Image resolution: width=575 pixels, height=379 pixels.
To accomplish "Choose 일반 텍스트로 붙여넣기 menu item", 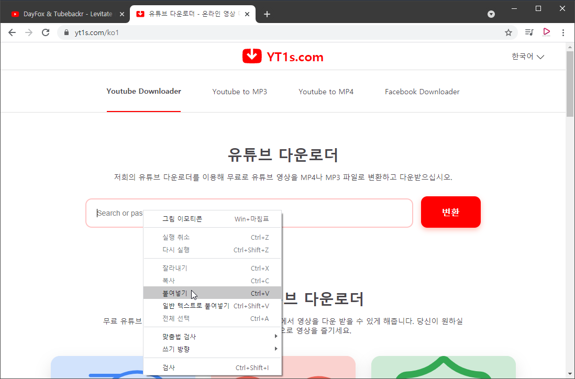I will 212,305.
